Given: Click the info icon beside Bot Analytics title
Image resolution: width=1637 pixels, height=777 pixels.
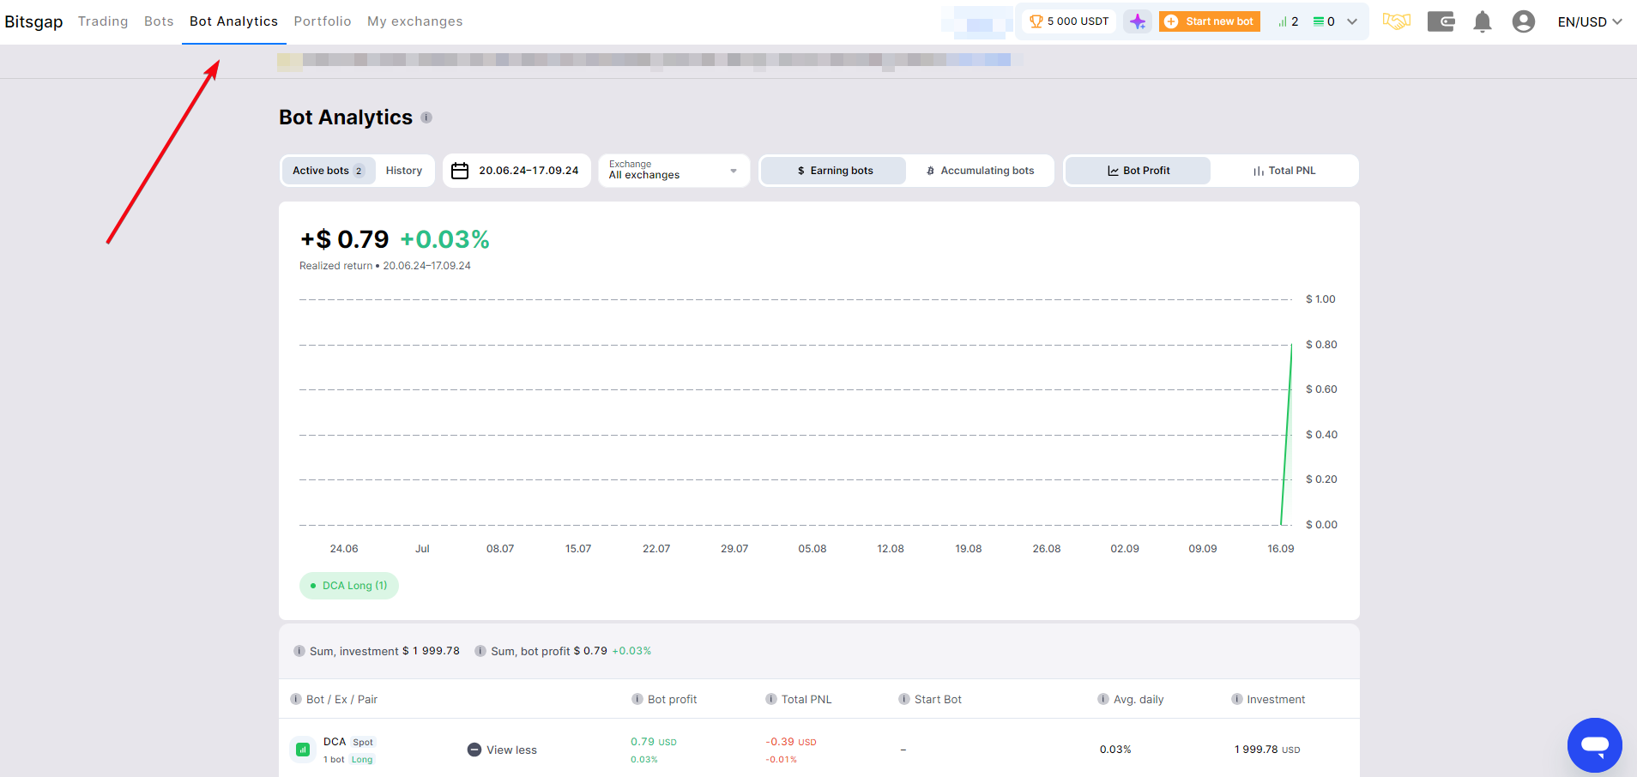Looking at the screenshot, I should (426, 117).
